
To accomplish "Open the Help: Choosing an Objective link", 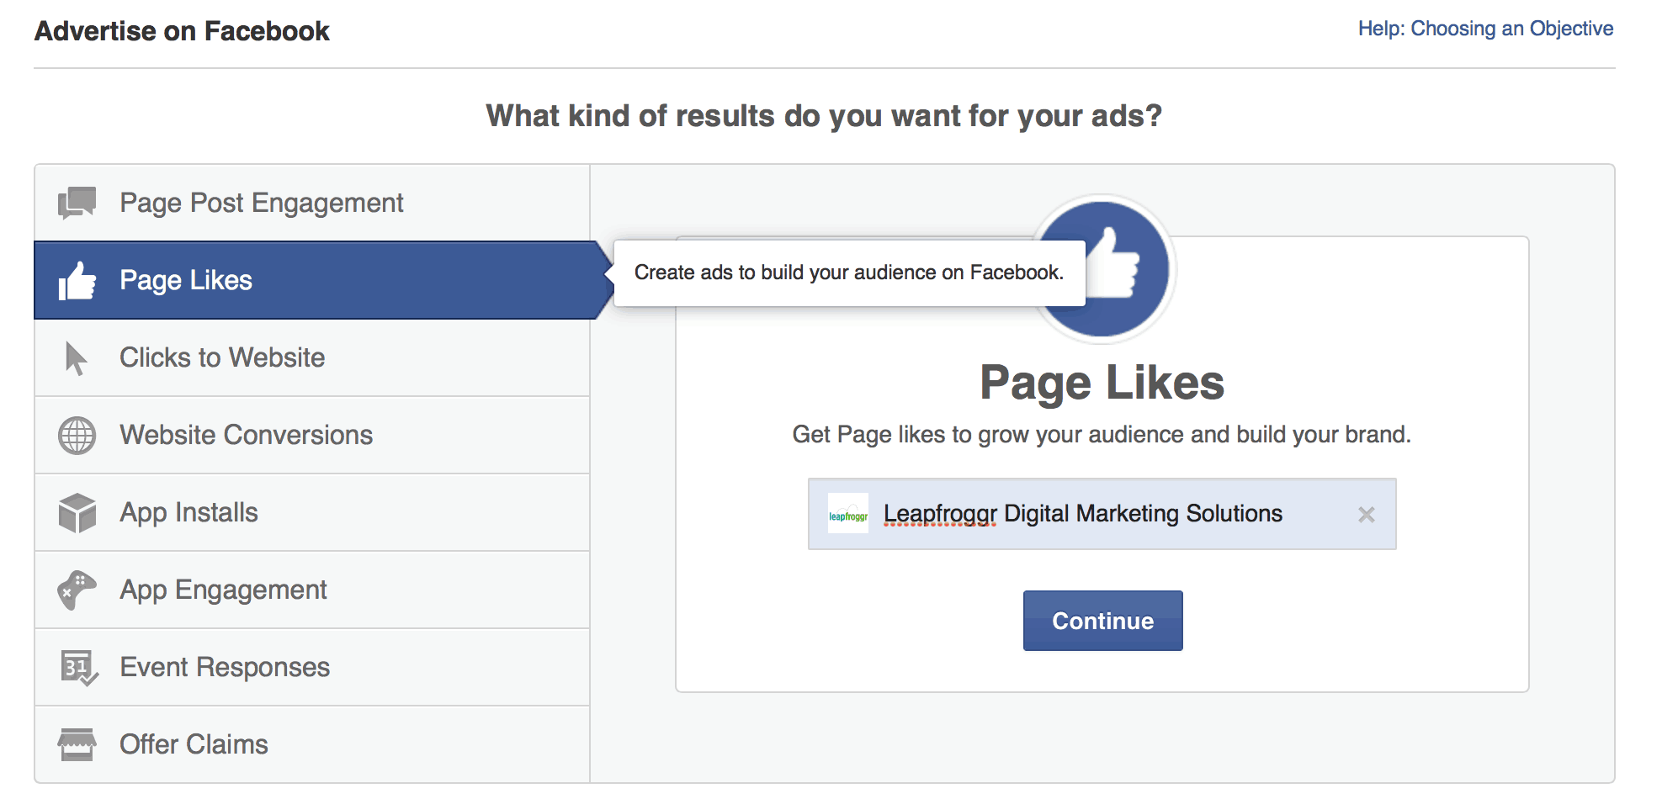I will 1485,29.
